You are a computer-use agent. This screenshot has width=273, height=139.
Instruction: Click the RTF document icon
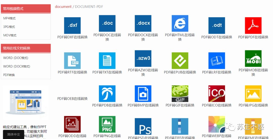point(72,61)
